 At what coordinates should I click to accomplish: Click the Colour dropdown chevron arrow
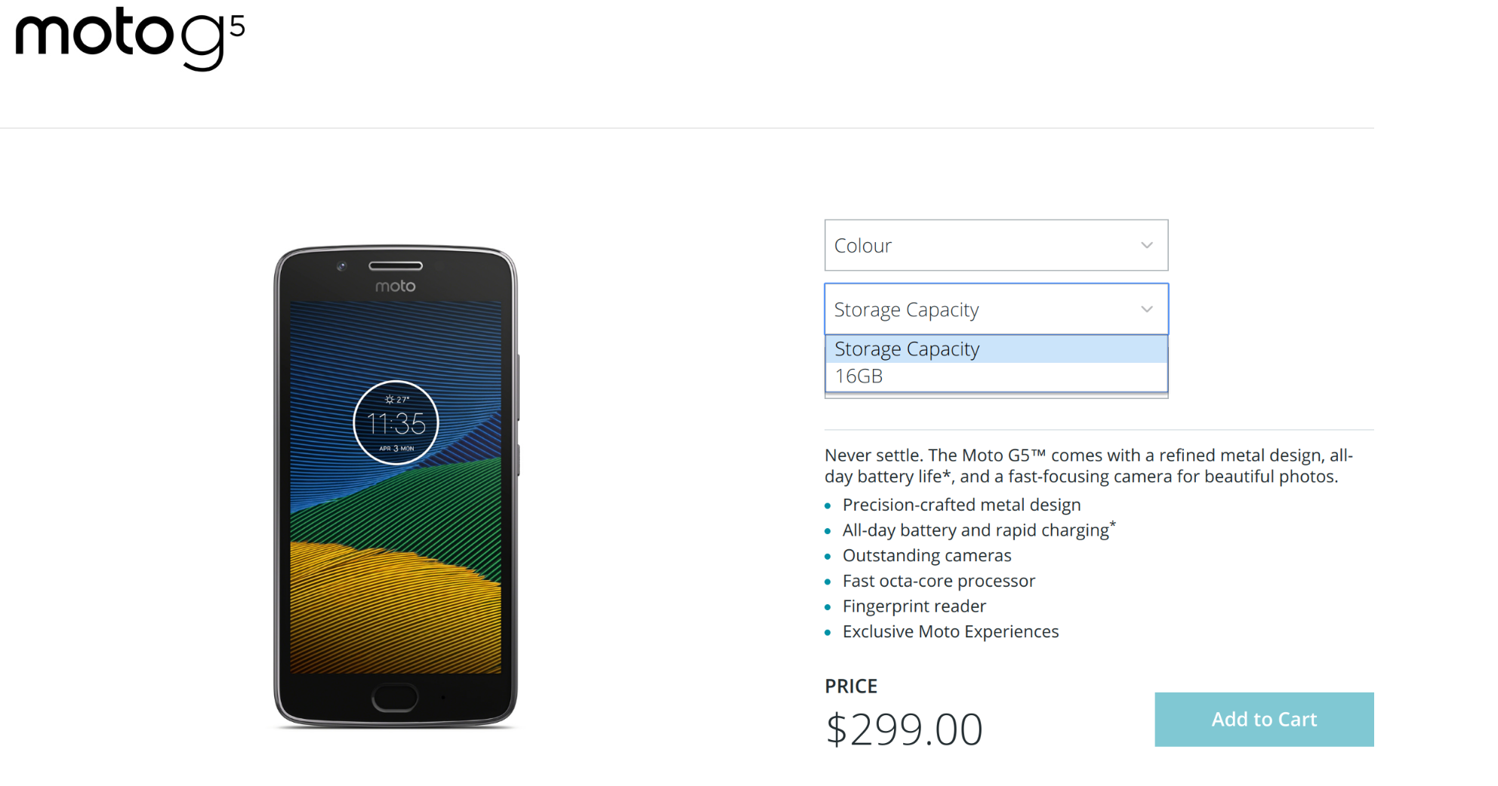click(x=1146, y=245)
